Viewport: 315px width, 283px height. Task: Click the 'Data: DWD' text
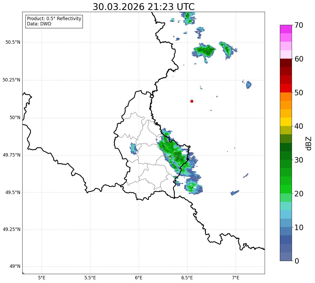(x=39, y=24)
